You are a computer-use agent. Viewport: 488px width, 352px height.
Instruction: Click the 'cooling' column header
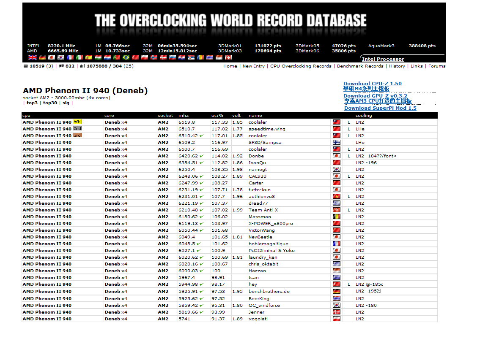pyautogui.click(x=364, y=115)
